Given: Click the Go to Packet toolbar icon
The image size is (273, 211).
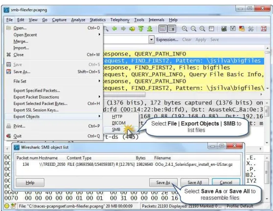Looking at the screenshot, I should pos(132,28).
